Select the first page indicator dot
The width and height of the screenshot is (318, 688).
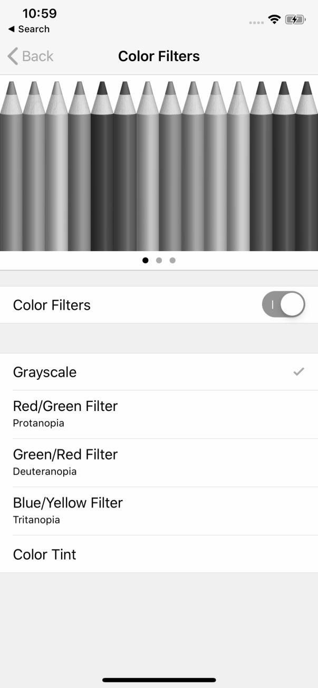pos(146,260)
